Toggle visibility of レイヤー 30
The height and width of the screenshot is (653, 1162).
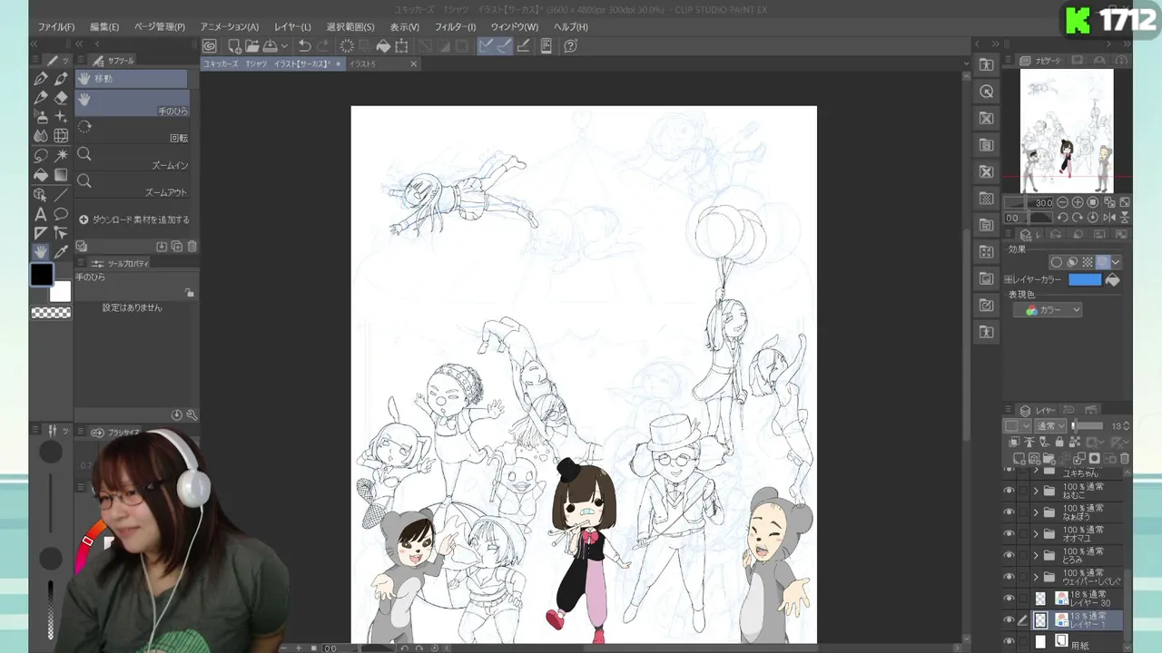click(1009, 599)
